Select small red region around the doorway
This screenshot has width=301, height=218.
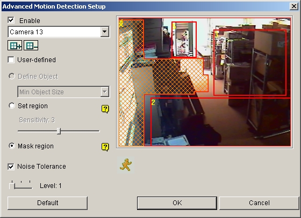point(184,40)
